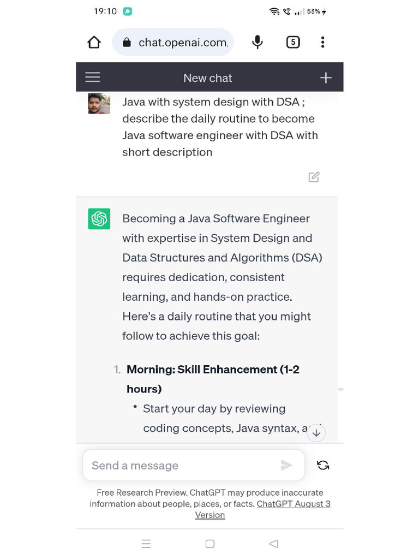419x559 pixels.
Task: Open the Android recent apps button
Action: [x=146, y=544]
